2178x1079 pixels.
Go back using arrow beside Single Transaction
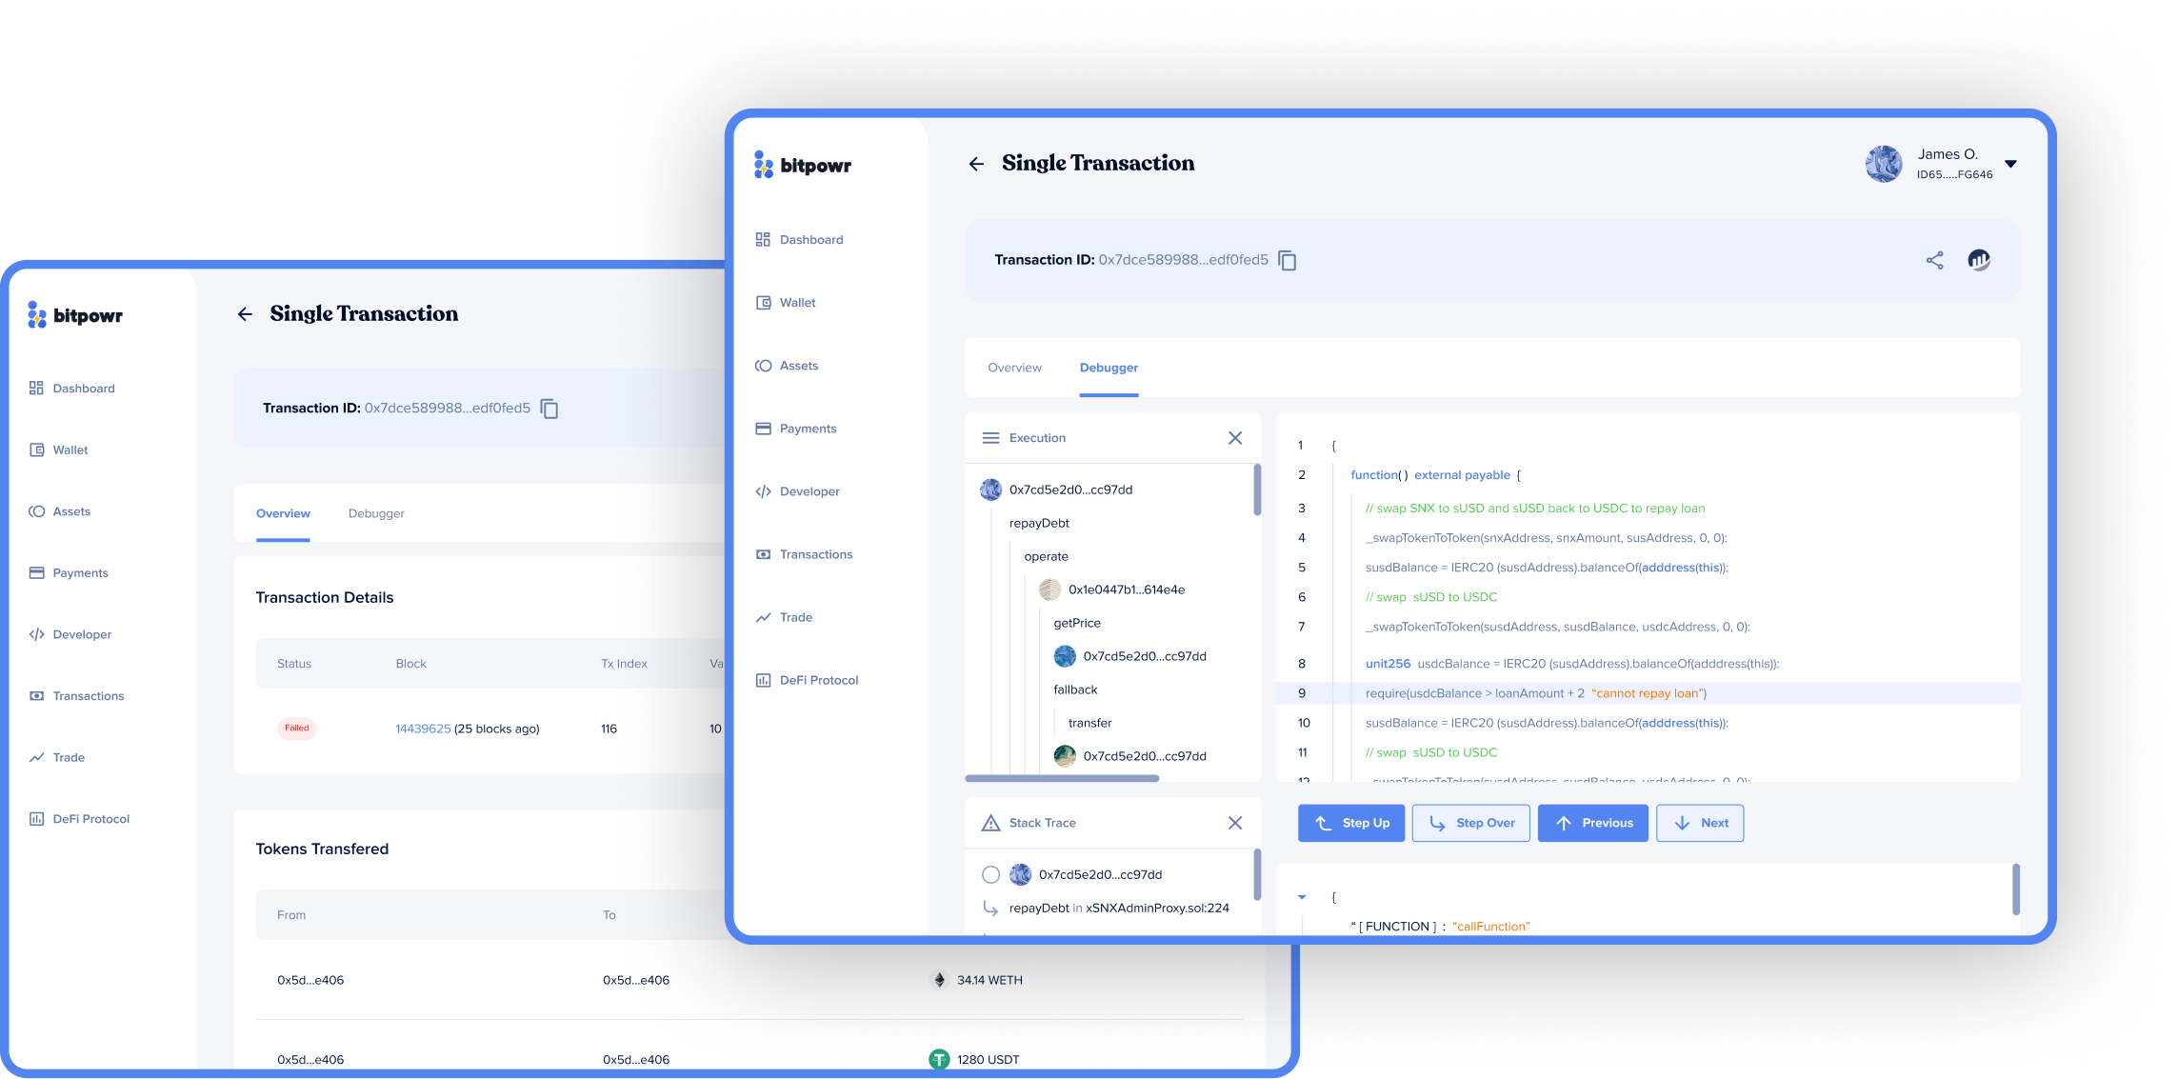(976, 164)
